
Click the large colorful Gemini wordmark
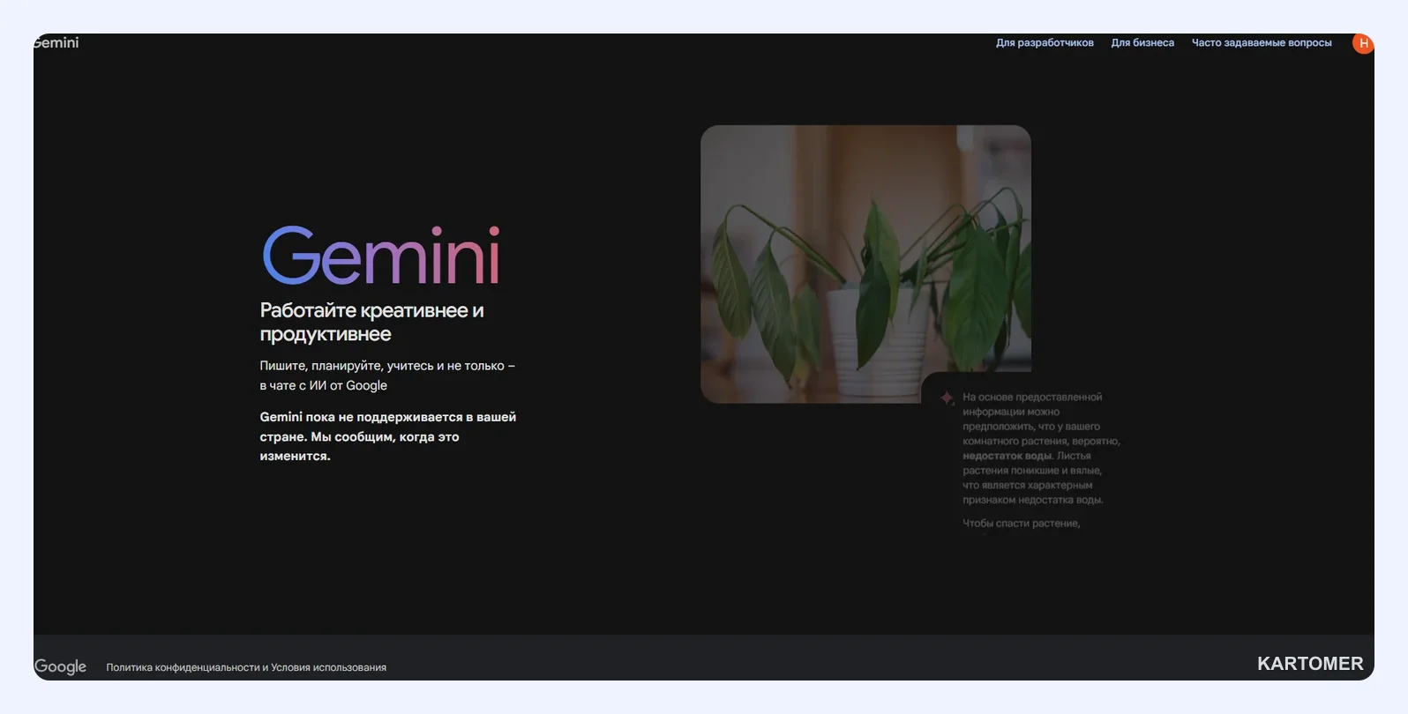click(381, 255)
